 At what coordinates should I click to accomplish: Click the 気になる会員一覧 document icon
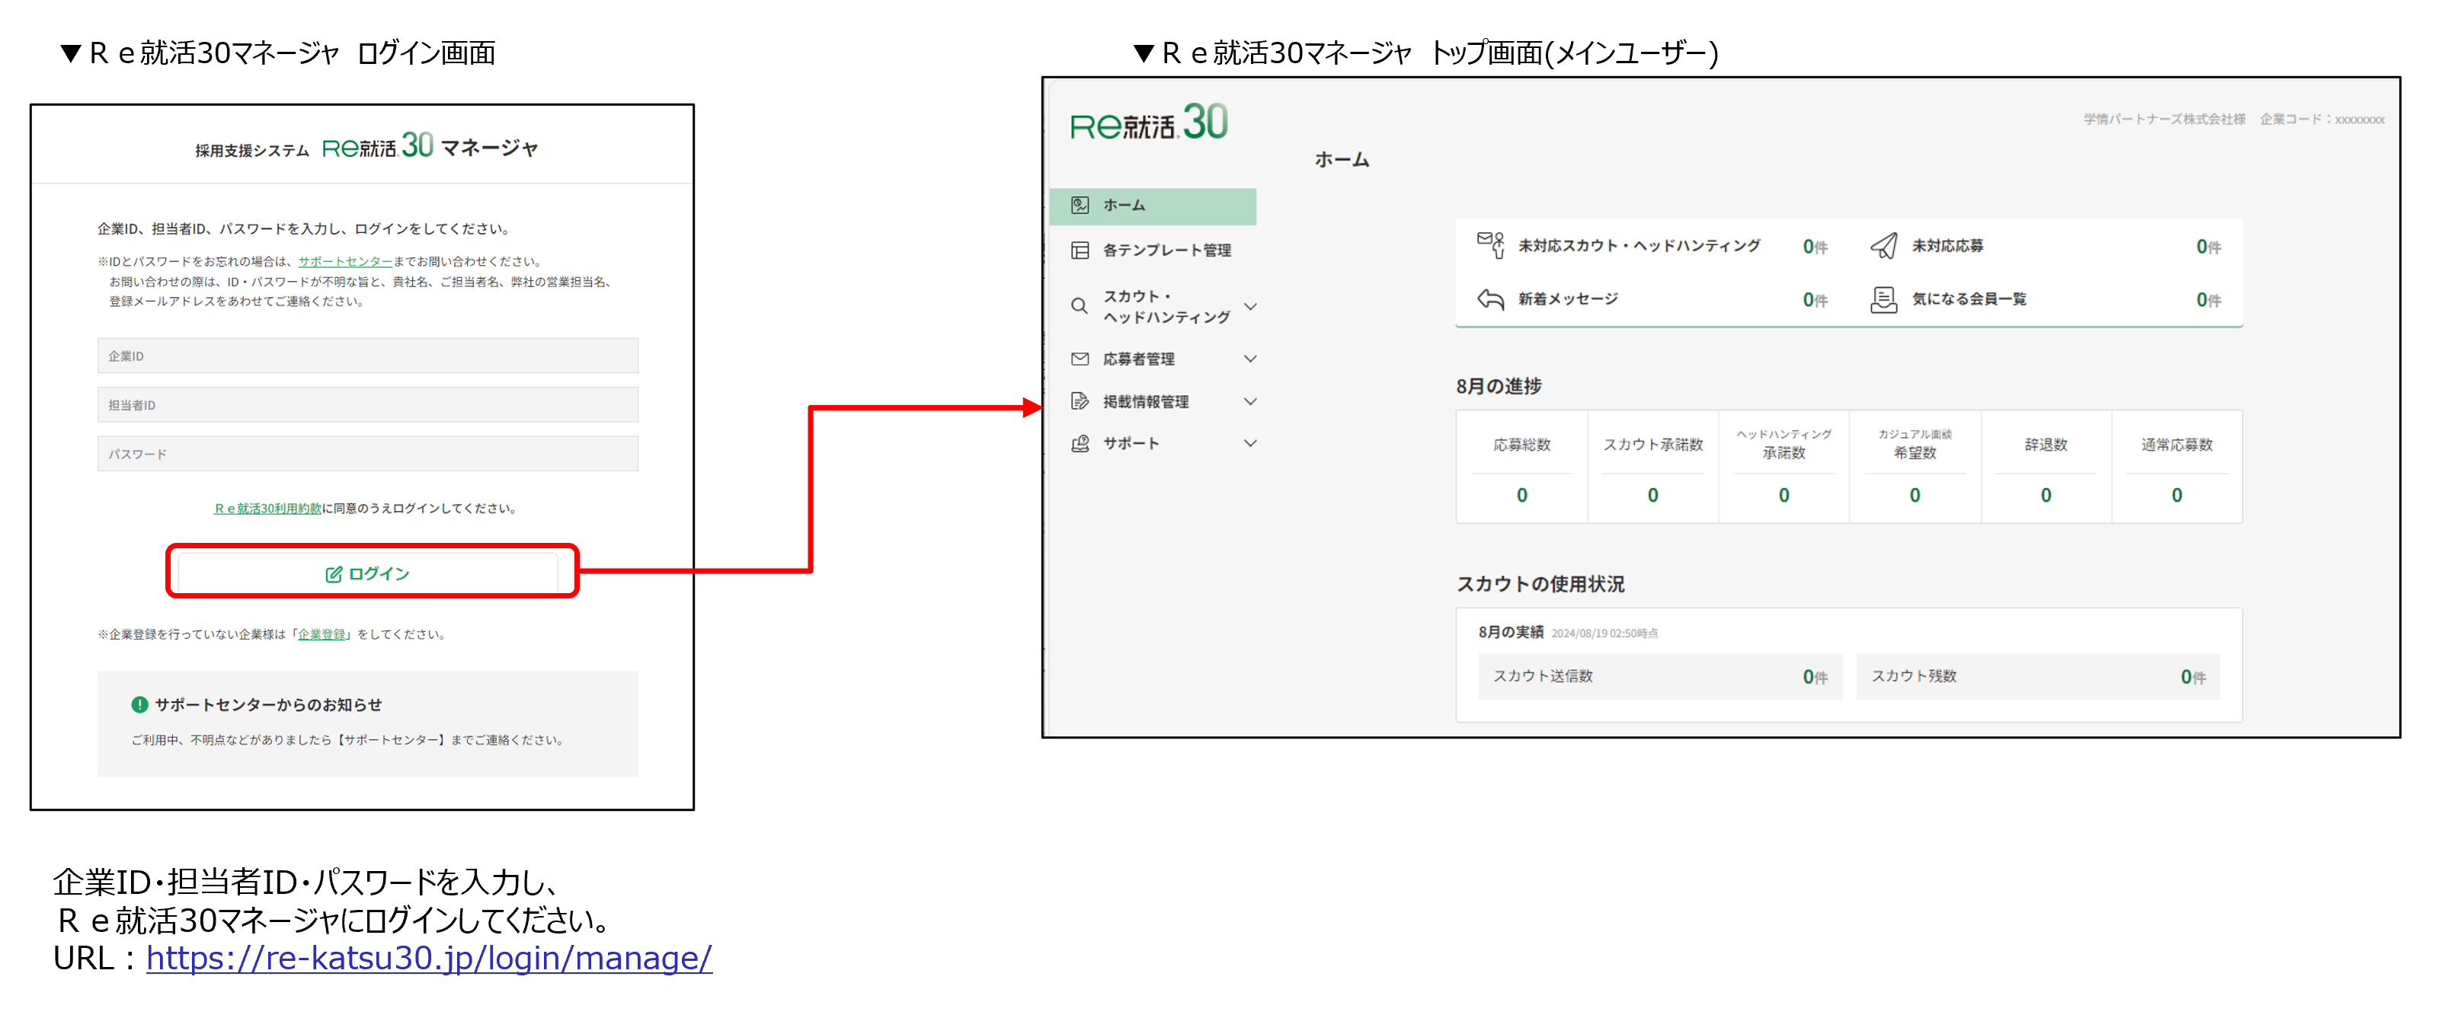coord(1884,299)
